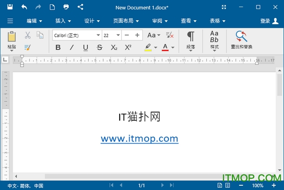This screenshot has height=190, width=284.
Task: Open the hamburger main menu
Action: (x=10, y=21)
